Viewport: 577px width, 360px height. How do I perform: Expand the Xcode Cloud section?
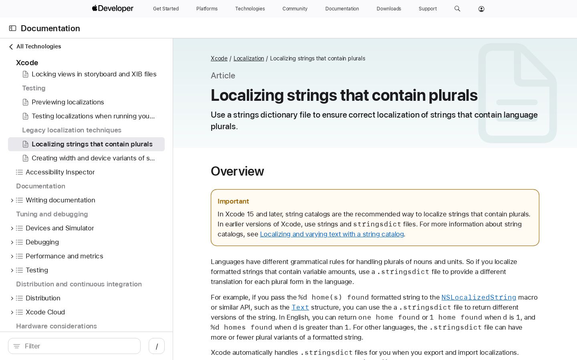click(12, 312)
